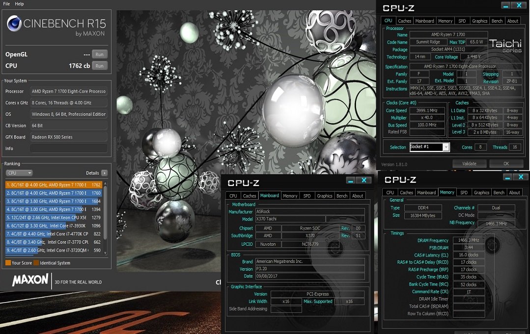Click the Identical System legend swatch

tap(36, 263)
